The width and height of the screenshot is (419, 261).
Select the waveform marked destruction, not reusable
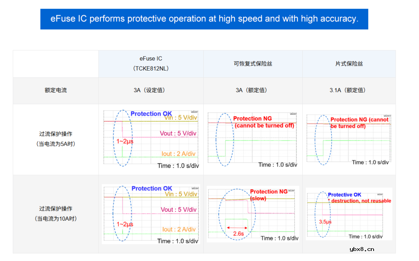(349, 214)
